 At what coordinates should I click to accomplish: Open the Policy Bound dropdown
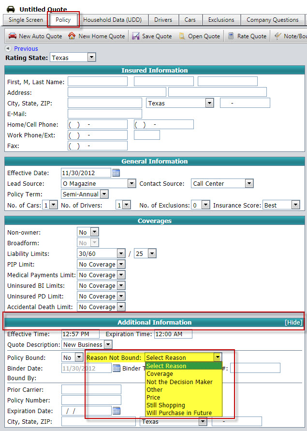point(79,357)
